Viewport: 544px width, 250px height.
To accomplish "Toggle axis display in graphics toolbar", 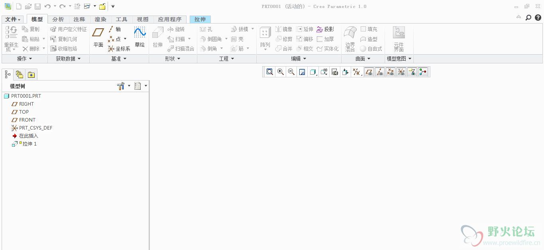I will pos(380,72).
